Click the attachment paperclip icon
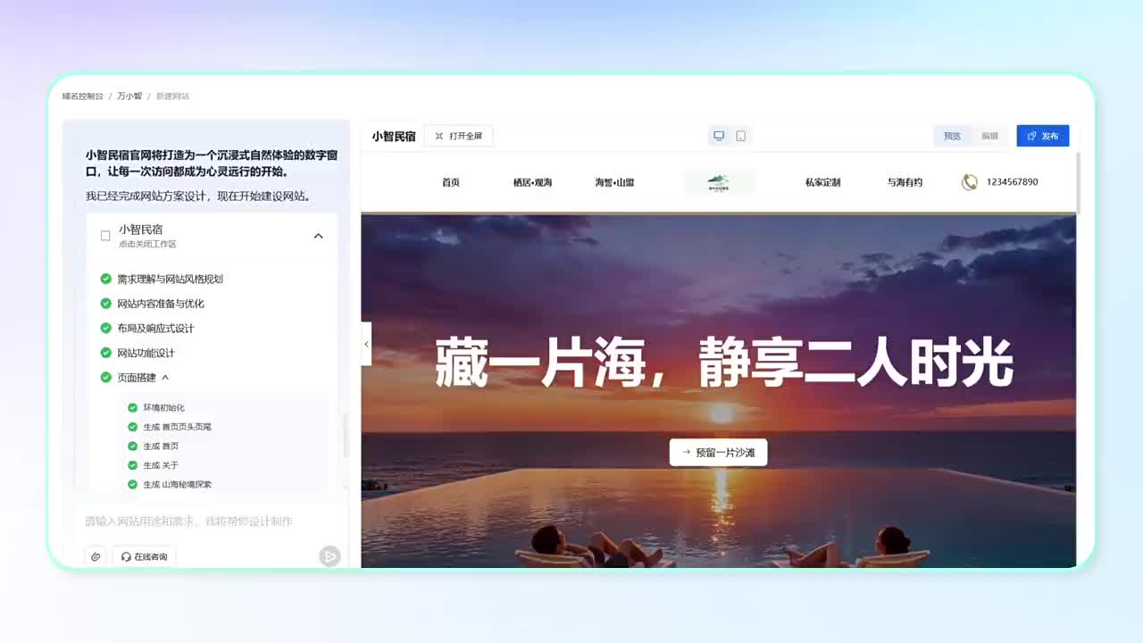The width and height of the screenshot is (1143, 643). [x=96, y=556]
